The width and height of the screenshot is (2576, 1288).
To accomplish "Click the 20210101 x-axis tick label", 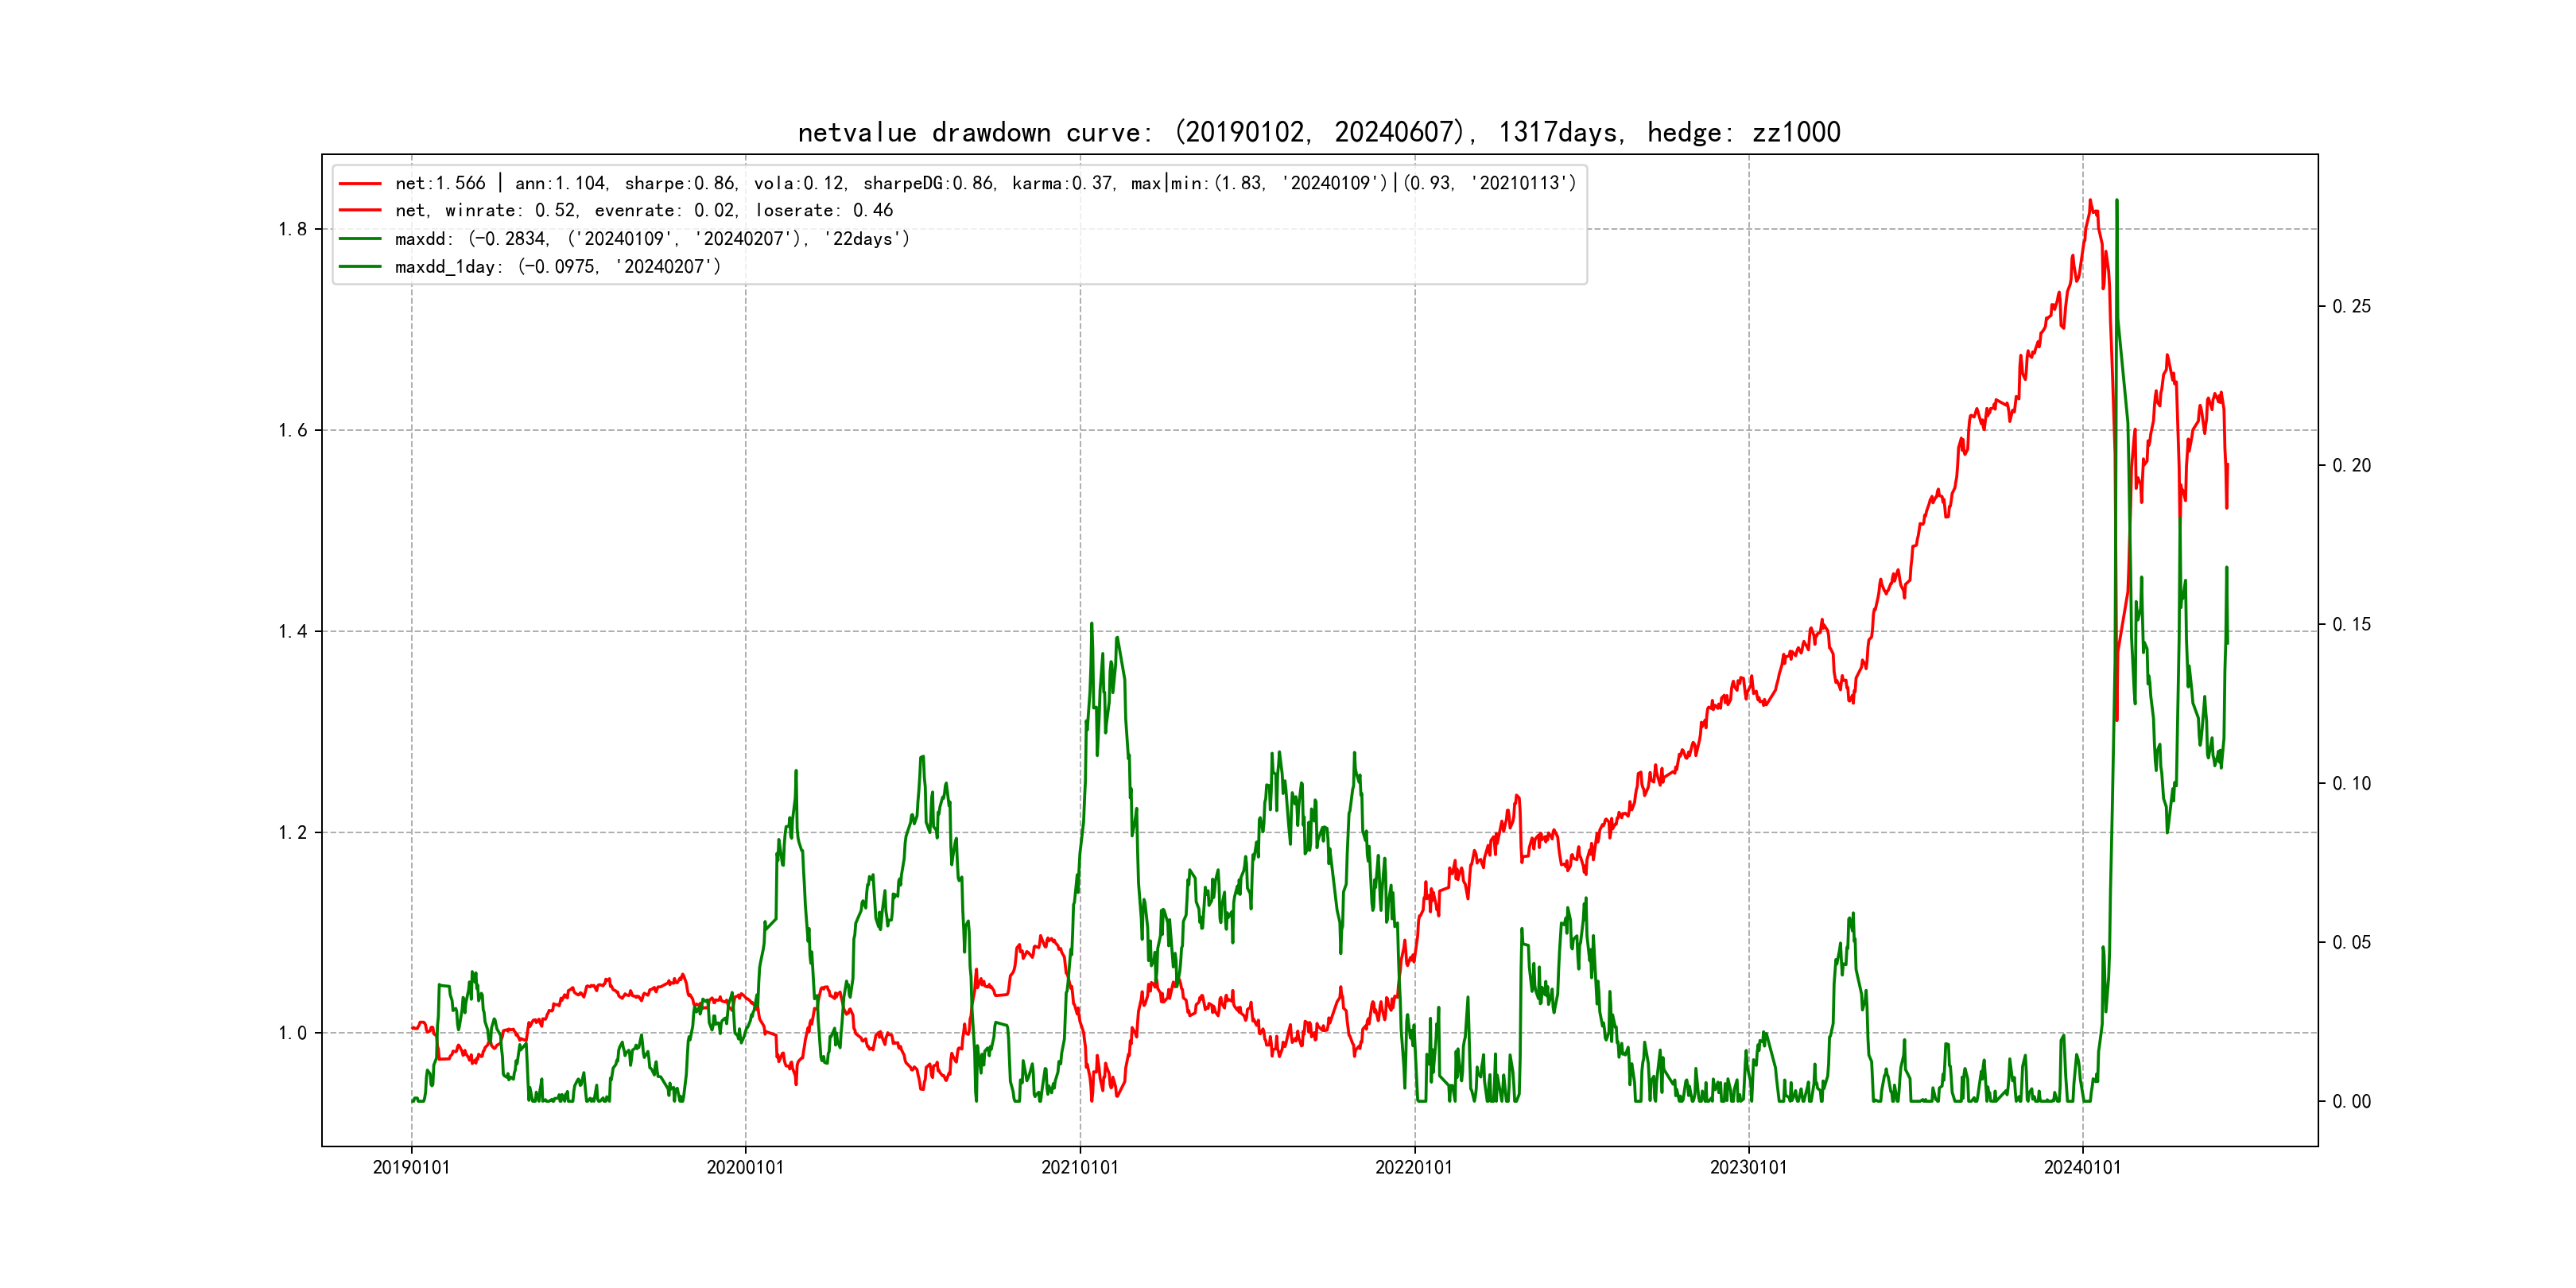I will 1079,1167.
